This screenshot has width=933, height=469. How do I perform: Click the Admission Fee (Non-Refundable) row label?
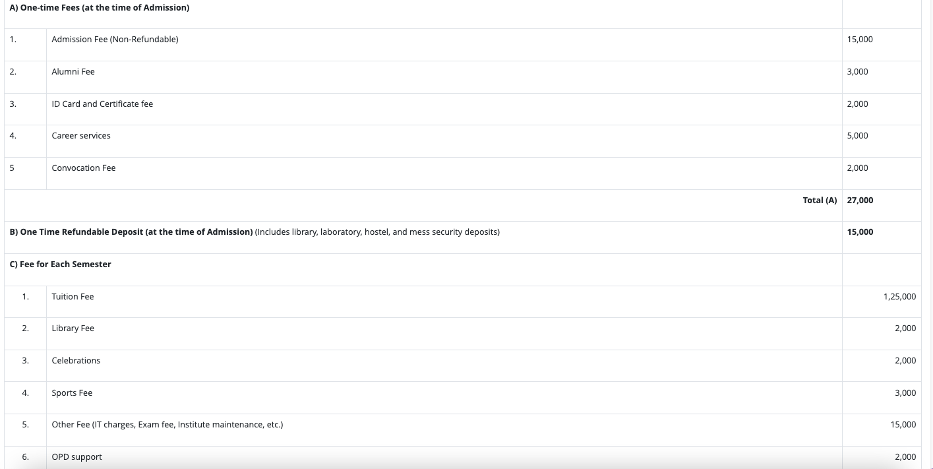tap(115, 40)
